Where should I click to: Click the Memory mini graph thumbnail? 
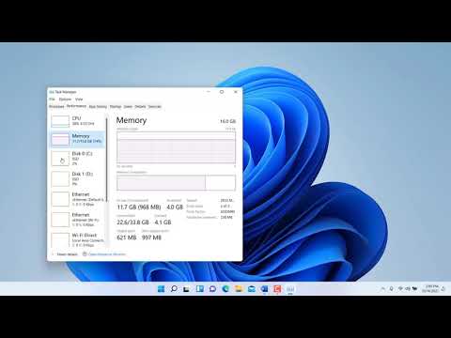tap(60, 139)
